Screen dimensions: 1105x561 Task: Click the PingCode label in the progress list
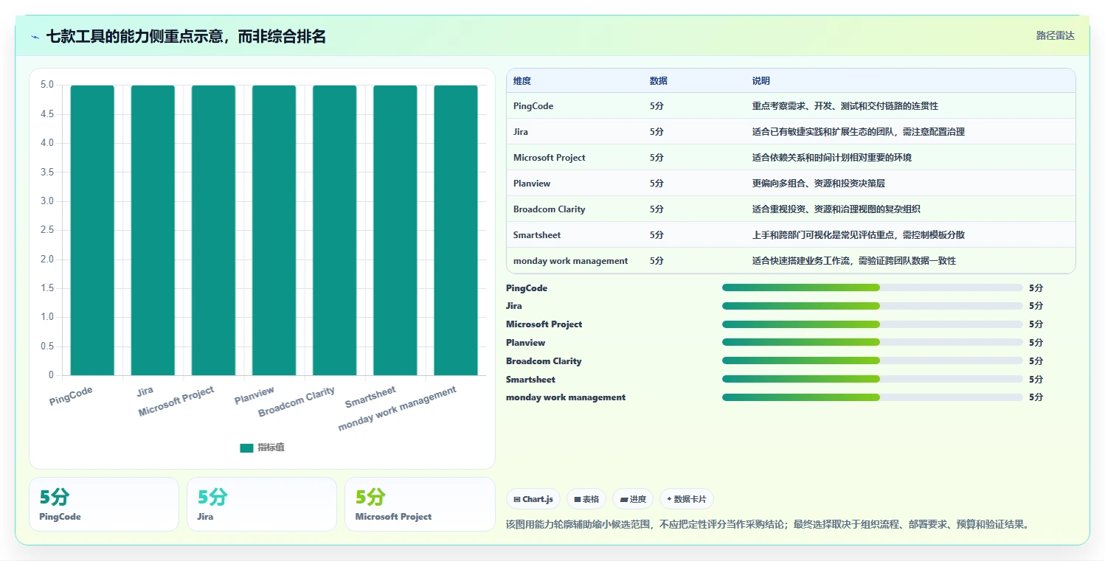click(x=527, y=288)
